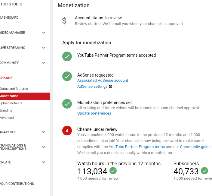Screen dimensions: 212x196
Task: Click the dollar sign account status icon
Action: click(64, 21)
